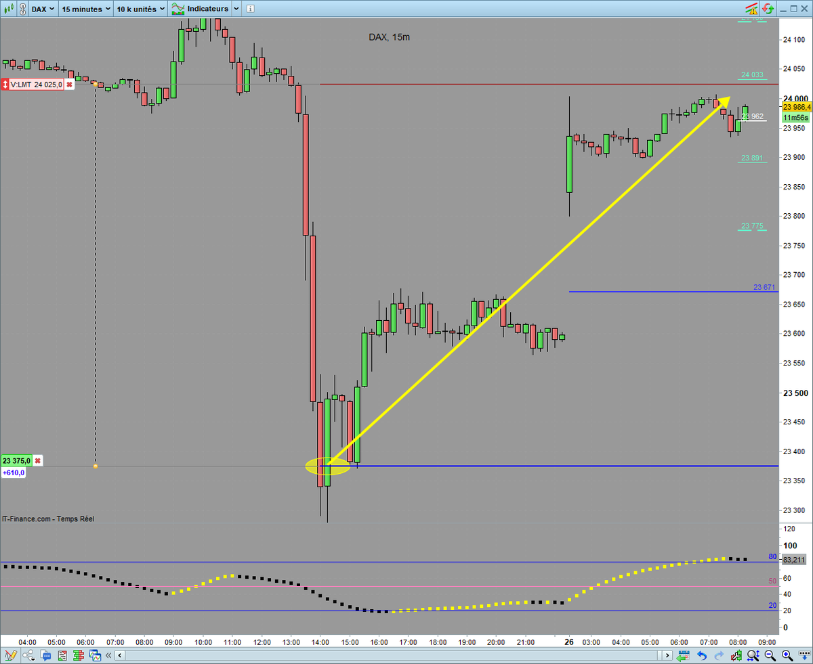Open the drawing tools pencil icon

tap(10, 655)
